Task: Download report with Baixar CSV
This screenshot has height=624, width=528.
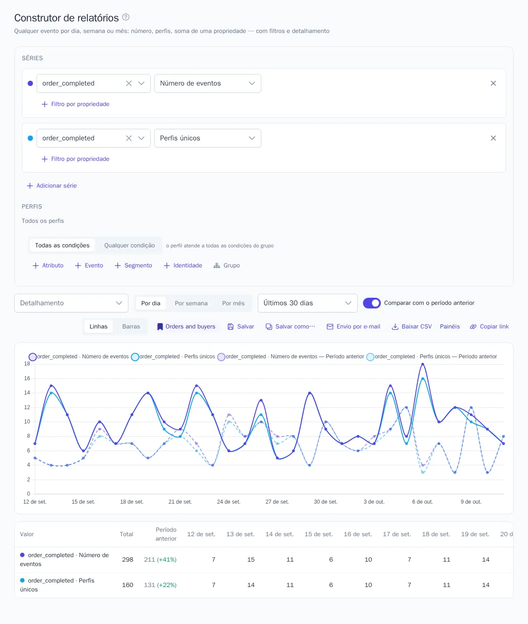Action: pyautogui.click(x=412, y=326)
